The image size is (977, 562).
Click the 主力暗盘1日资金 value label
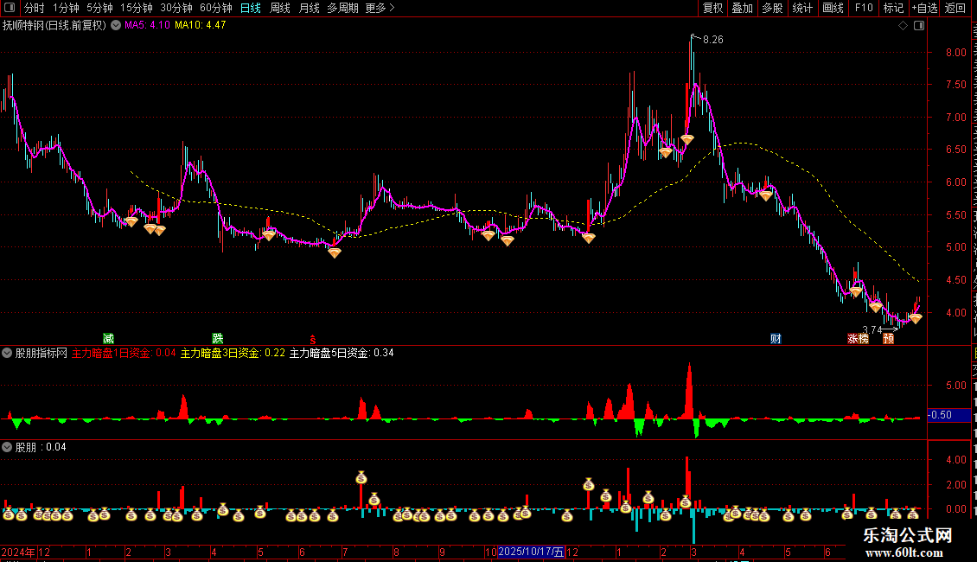click(x=124, y=353)
